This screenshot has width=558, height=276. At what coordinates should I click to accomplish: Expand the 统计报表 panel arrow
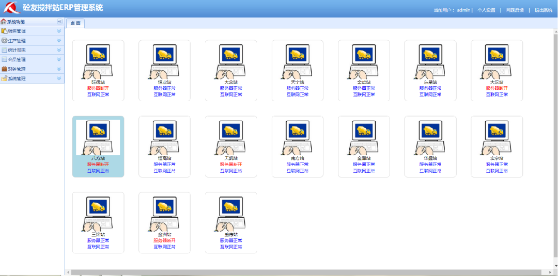click(59, 50)
